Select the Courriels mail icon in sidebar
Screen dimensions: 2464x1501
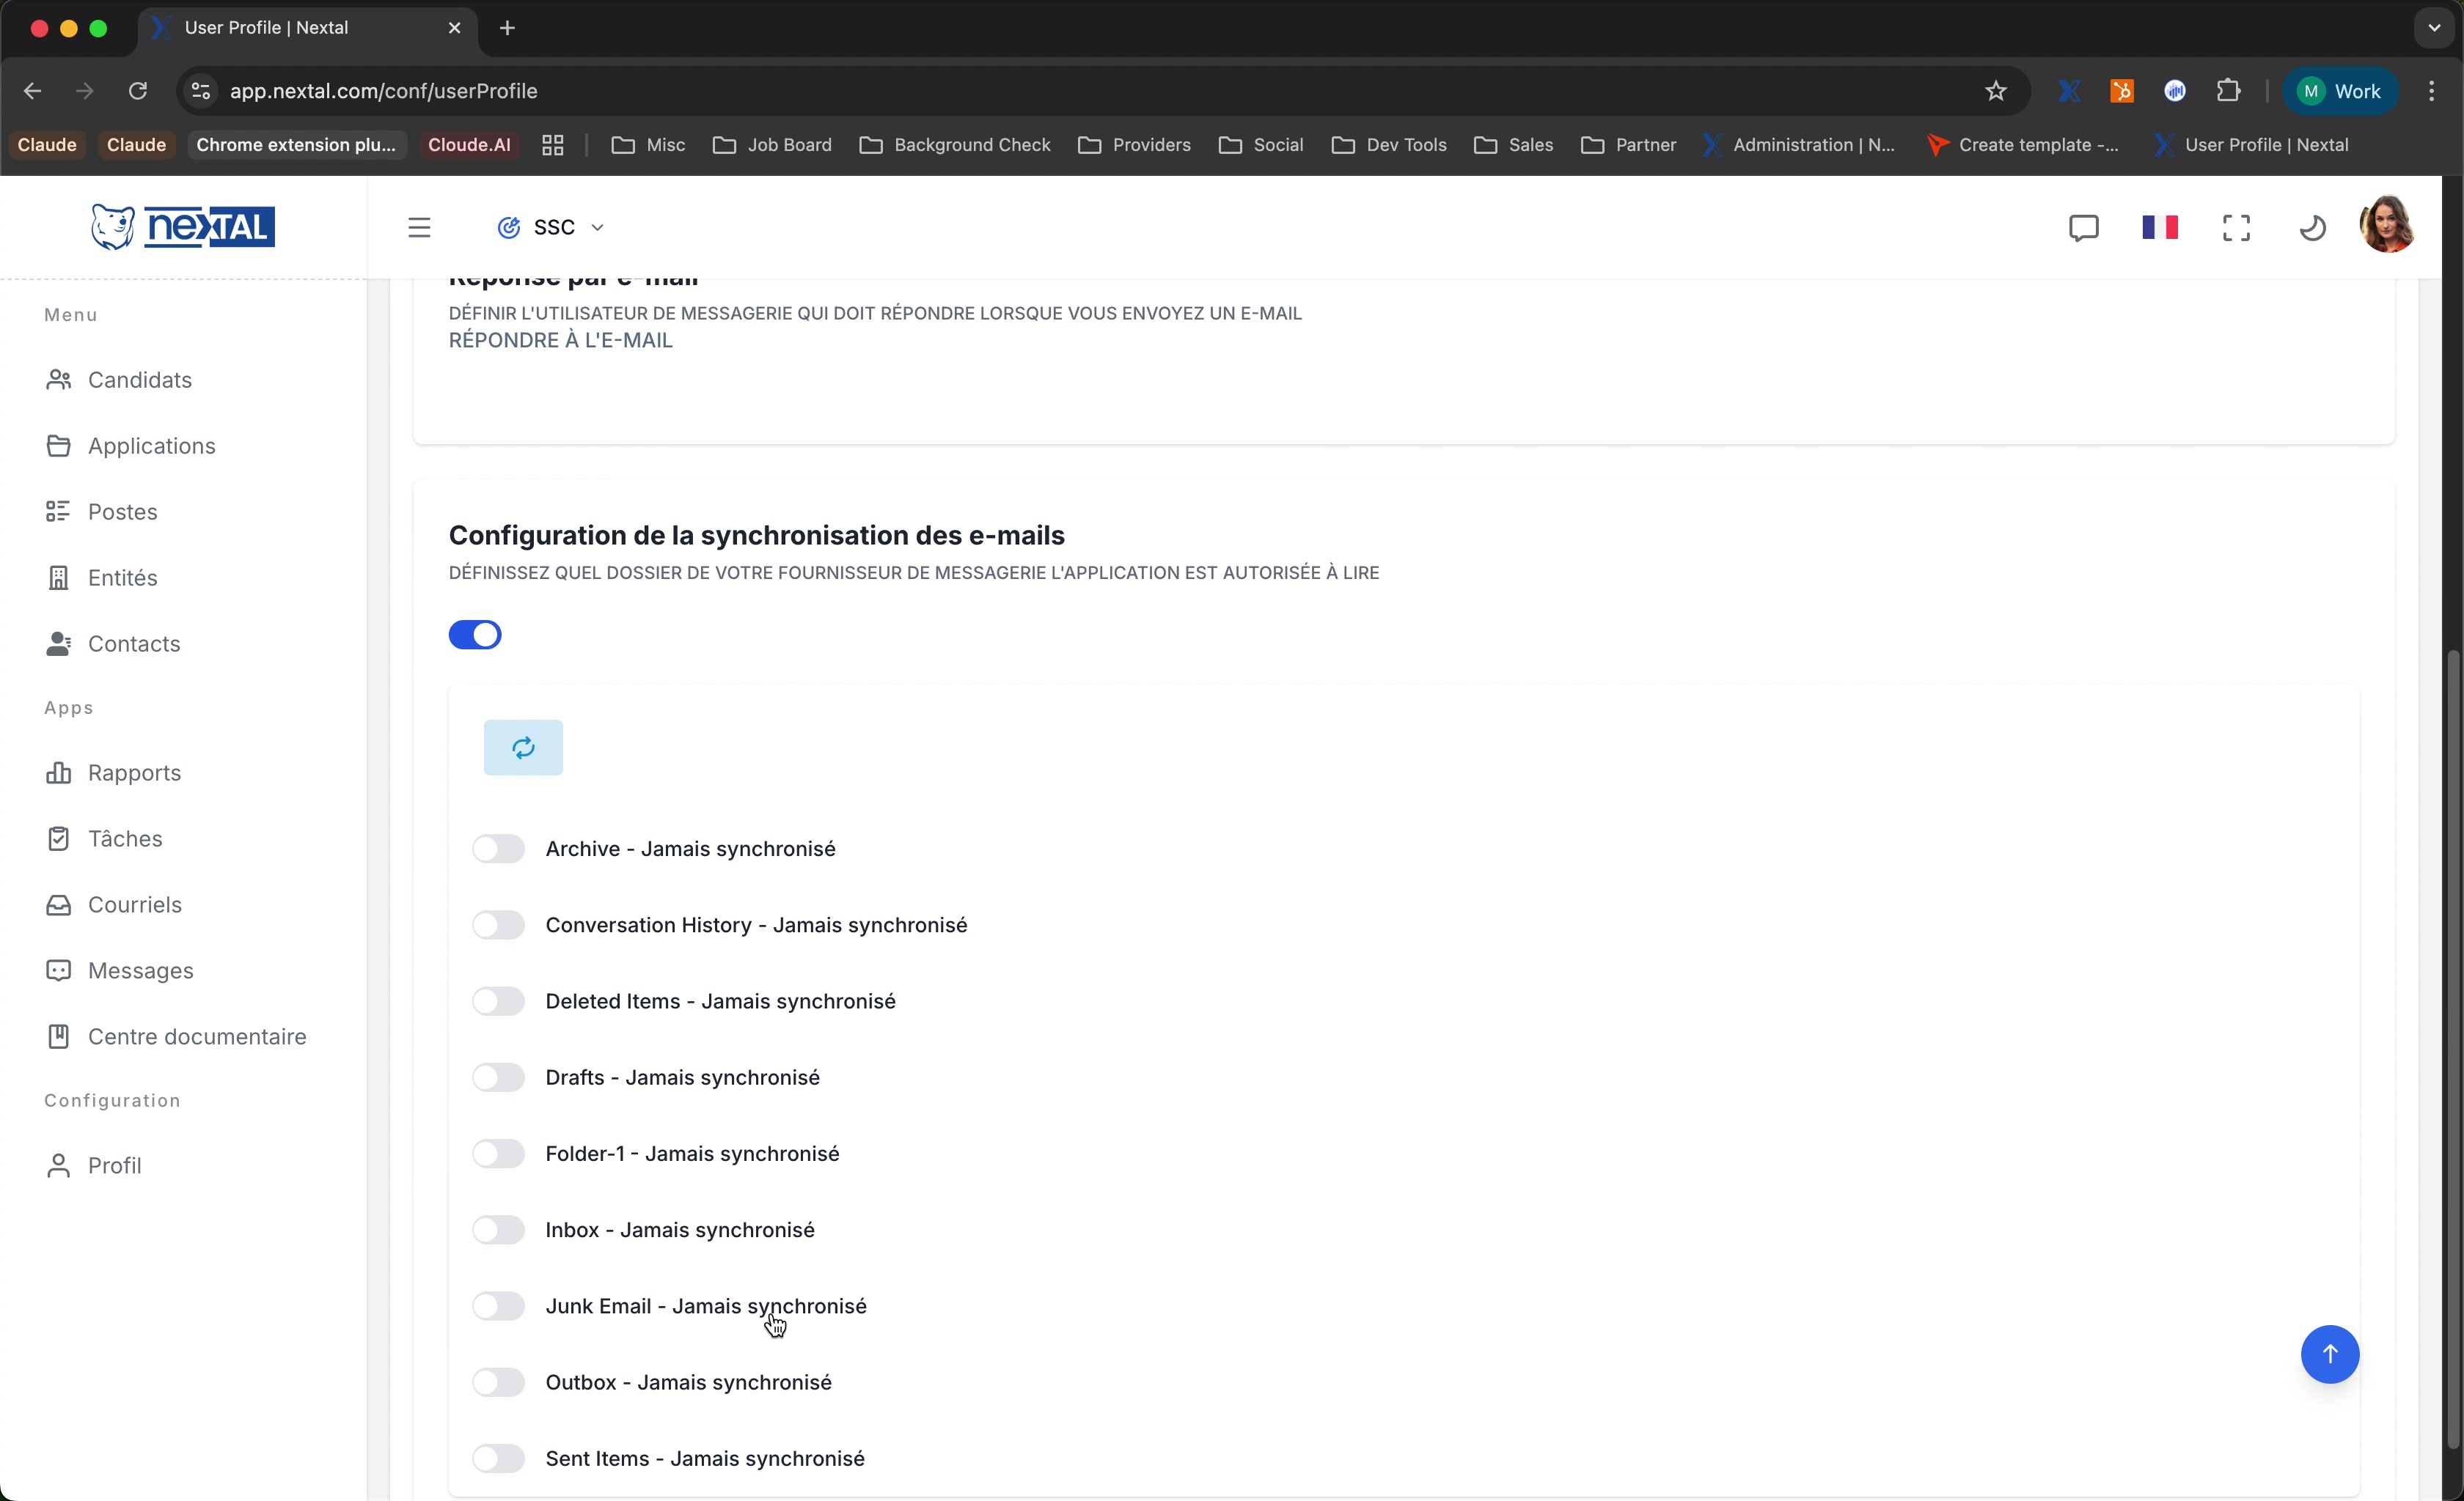tap(134, 904)
